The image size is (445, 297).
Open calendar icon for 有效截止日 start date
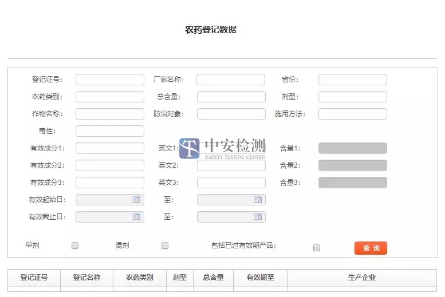tap(136, 217)
